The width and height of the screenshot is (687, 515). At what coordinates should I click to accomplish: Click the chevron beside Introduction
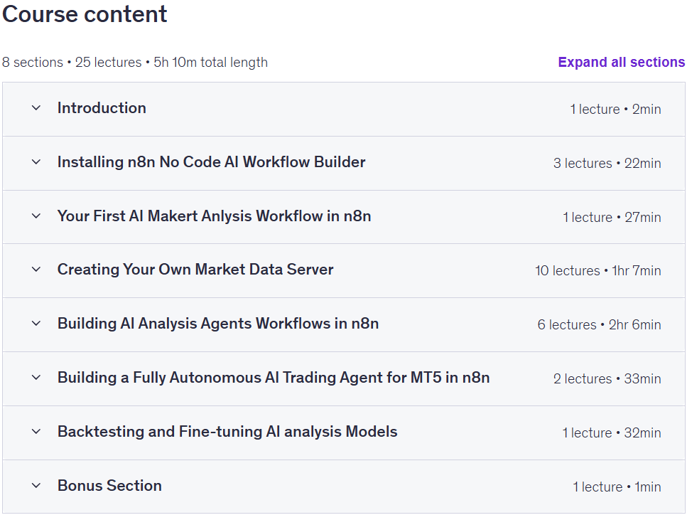tap(36, 108)
